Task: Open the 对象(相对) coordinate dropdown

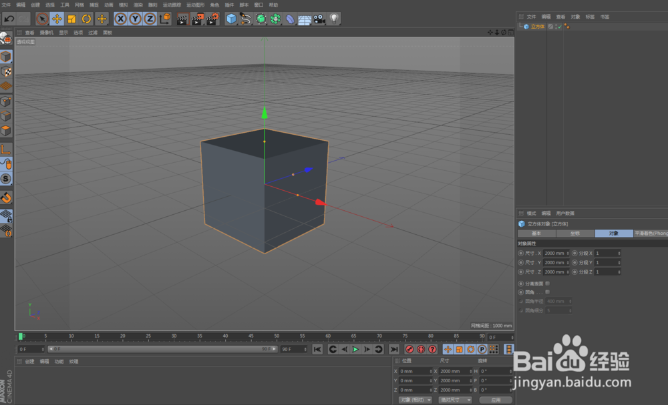Action: (415, 400)
